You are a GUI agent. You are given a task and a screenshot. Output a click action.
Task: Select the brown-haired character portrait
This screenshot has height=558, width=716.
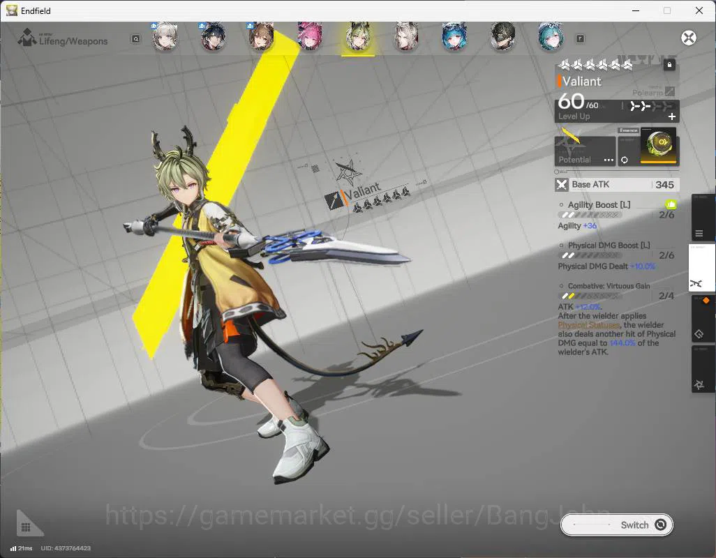[262, 36]
